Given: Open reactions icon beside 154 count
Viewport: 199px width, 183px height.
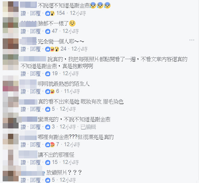Looking at the screenshot, I should tap(50, 13).
